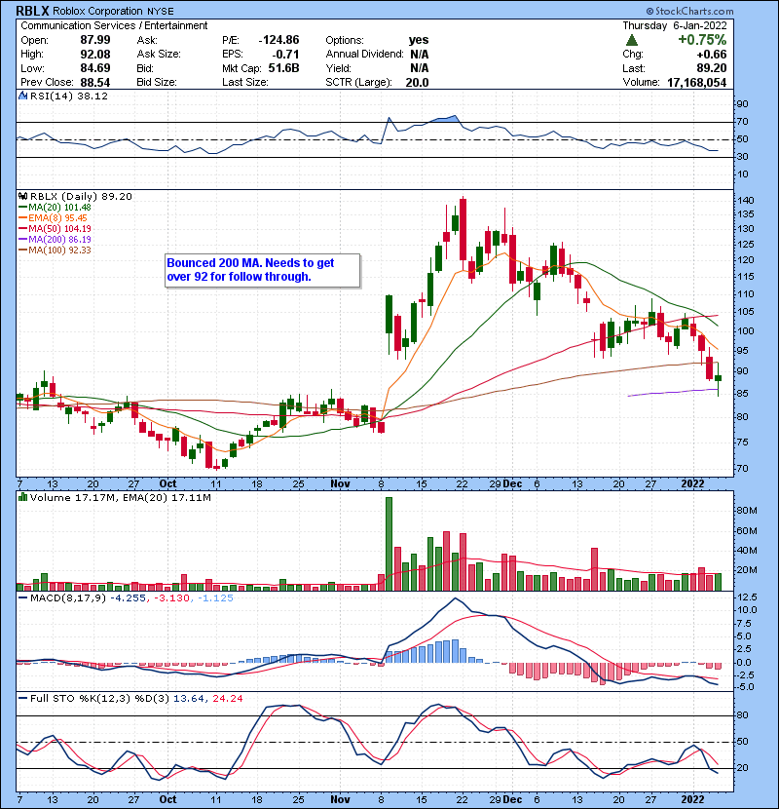This screenshot has width=779, height=809.
Task: Click the Communication Services / Entertainment sector text
Action: click(114, 25)
